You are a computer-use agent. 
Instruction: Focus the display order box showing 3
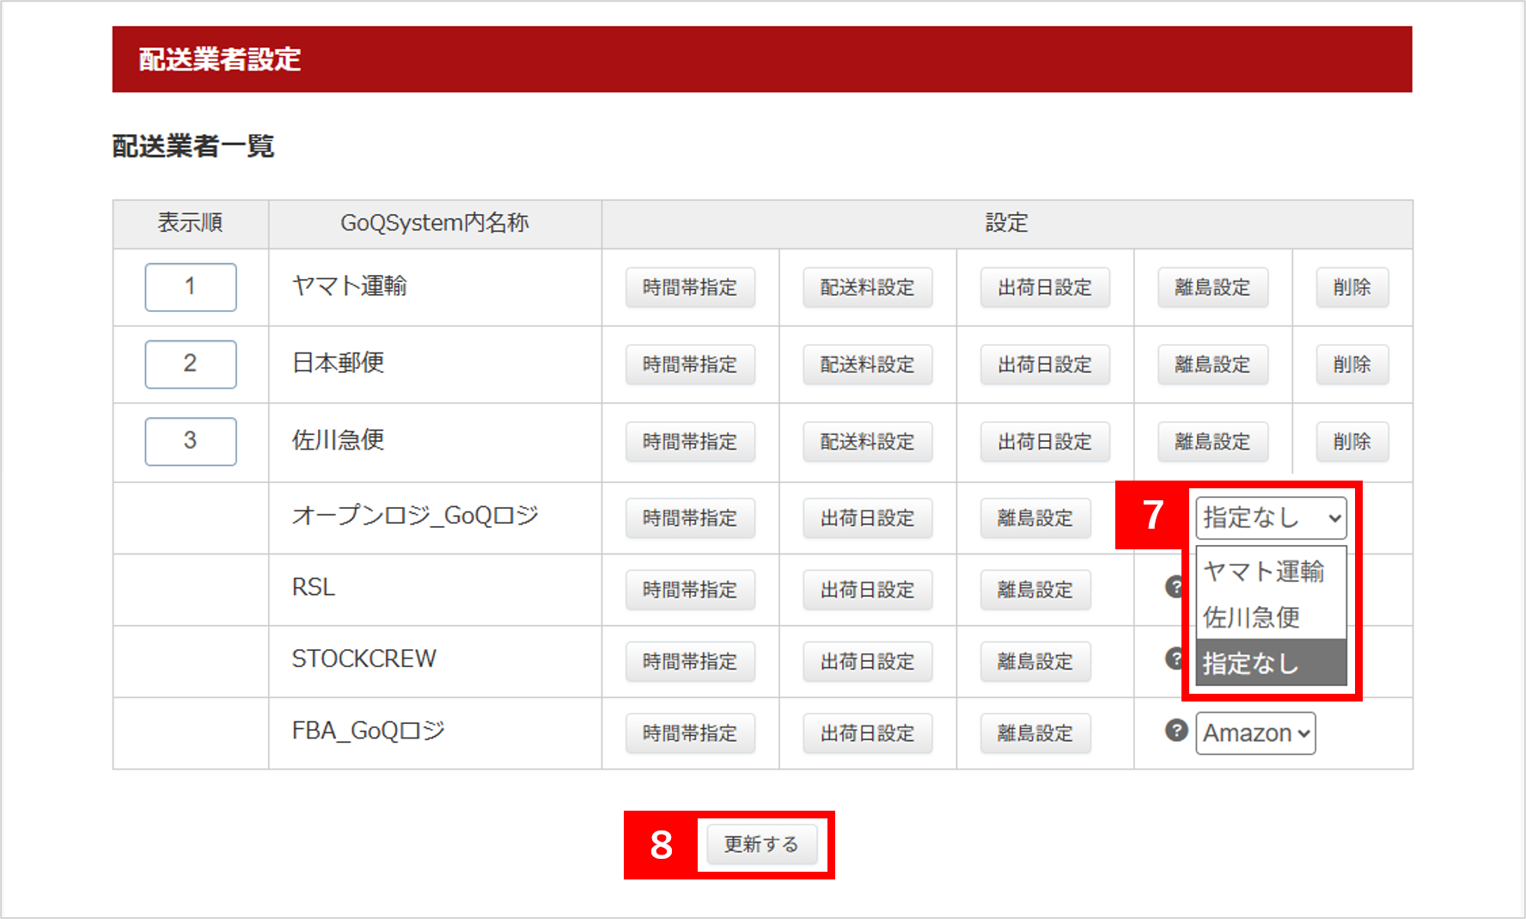coord(191,442)
